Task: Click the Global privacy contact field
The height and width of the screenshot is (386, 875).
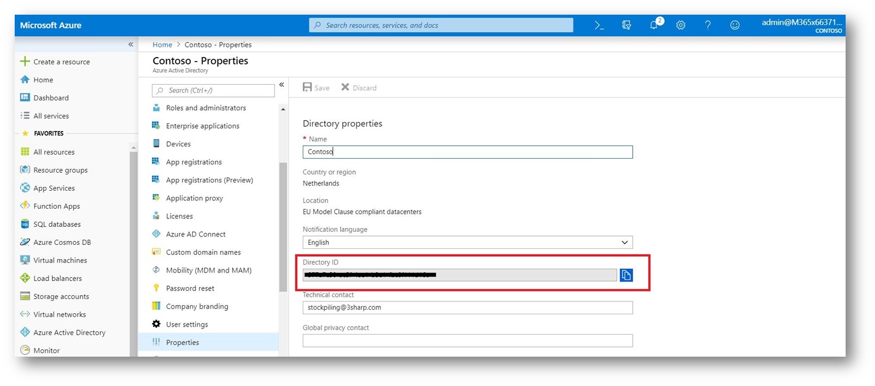Action: [468, 340]
